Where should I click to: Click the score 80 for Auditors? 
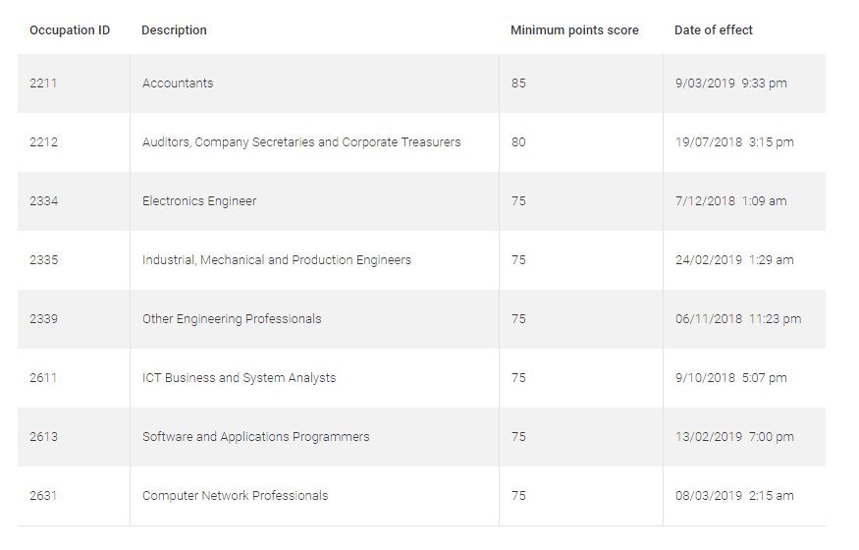pyautogui.click(x=518, y=142)
